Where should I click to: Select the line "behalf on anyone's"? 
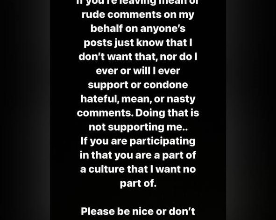[x=138, y=29]
